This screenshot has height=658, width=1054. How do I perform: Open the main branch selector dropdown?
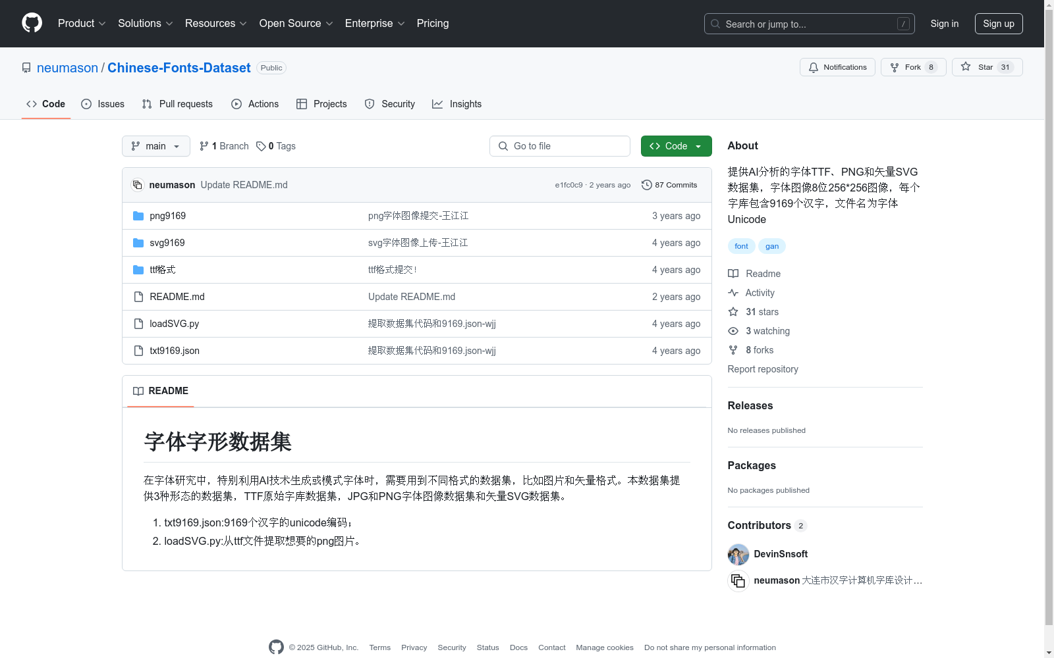156,146
